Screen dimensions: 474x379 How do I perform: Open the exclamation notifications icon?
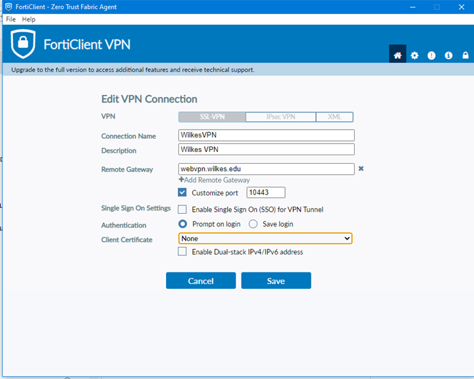click(431, 55)
